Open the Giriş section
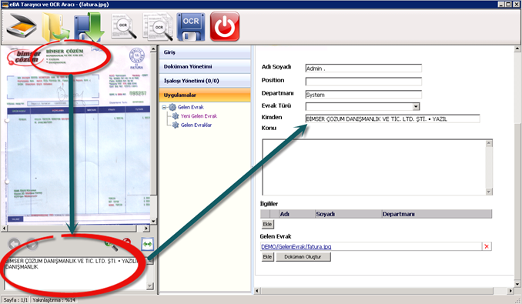Screen dimensions: 522x304 (x=205, y=52)
